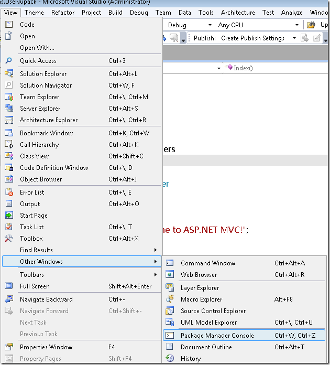Click the publish web toolbar icon
Screen dimensions: 330x365
pos(304,38)
